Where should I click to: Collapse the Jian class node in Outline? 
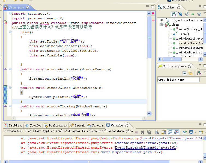click(x=161, y=25)
